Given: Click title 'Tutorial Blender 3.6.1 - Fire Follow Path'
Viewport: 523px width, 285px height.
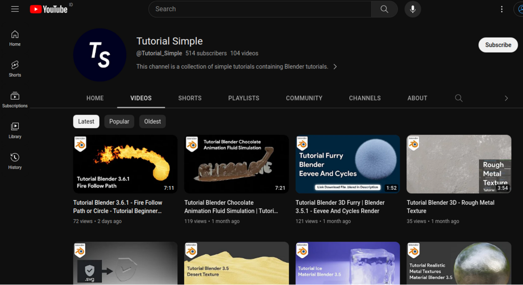Looking at the screenshot, I should click(x=118, y=207).
